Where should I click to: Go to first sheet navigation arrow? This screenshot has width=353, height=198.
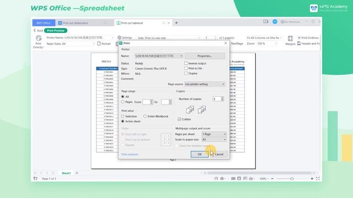(x=35, y=173)
